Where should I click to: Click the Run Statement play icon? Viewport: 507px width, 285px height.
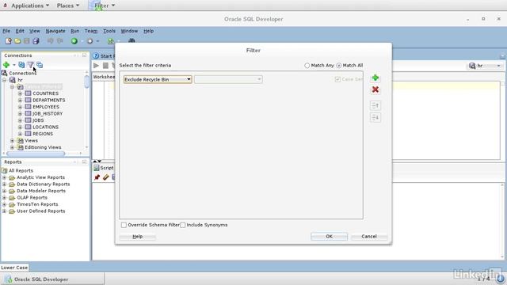97,66
